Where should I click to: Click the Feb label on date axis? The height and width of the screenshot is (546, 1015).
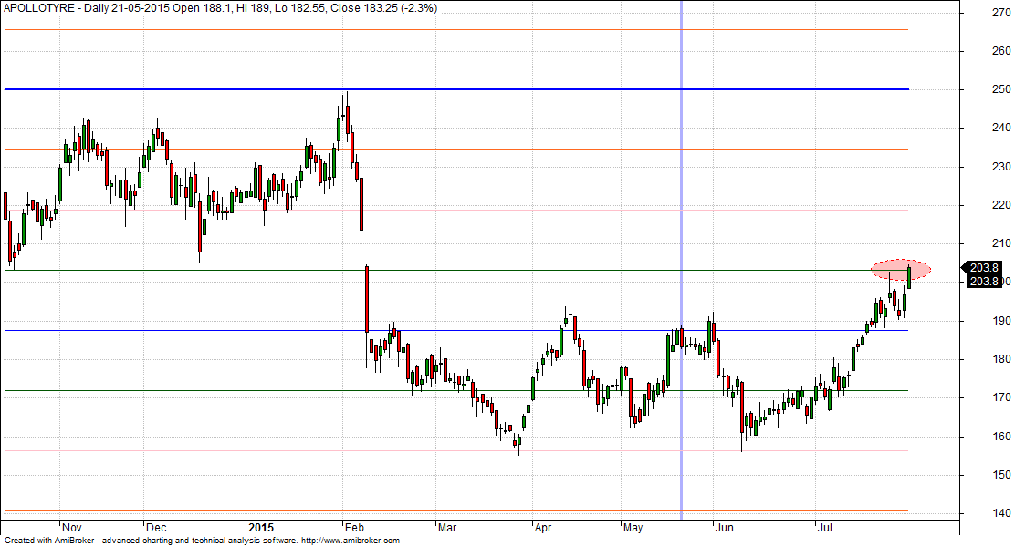pos(354,528)
